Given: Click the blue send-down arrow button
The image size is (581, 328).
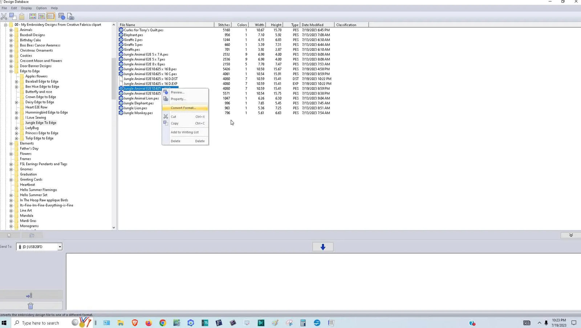Looking at the screenshot, I should [323, 247].
